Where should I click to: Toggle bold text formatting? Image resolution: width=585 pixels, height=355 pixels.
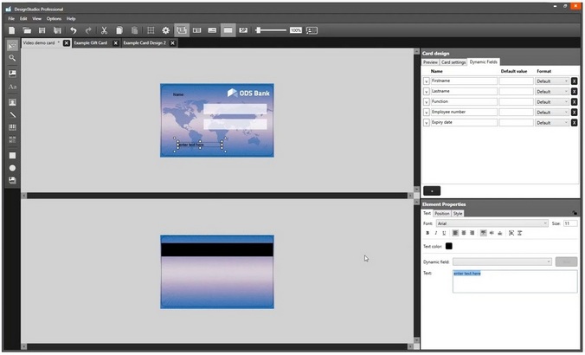[x=427, y=233]
